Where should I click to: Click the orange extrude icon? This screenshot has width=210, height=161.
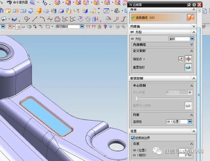pyautogui.click(x=39, y=11)
